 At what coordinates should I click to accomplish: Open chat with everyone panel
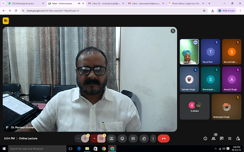tap(222, 138)
